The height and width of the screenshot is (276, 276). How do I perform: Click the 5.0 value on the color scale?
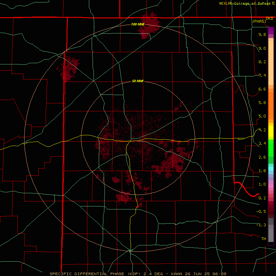tap(262, 116)
